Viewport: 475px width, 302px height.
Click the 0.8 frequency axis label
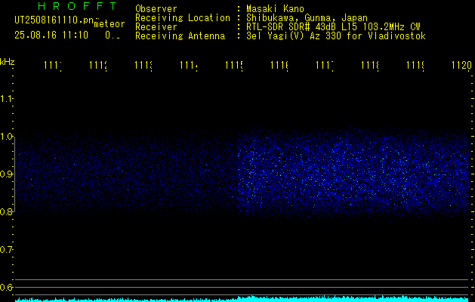point(7,211)
